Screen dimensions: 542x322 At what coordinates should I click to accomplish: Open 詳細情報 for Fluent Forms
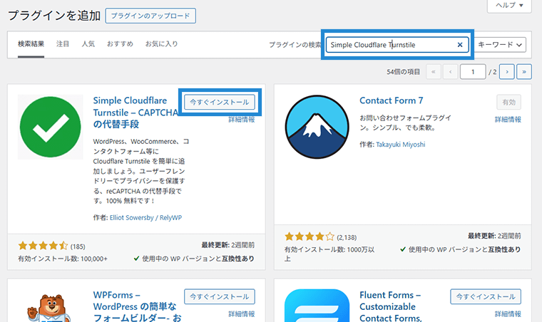click(x=508, y=313)
